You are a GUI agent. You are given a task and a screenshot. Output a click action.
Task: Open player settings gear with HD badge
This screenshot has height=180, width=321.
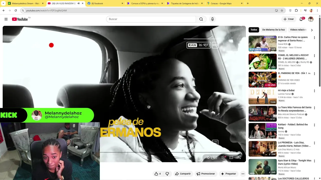(x=223, y=157)
